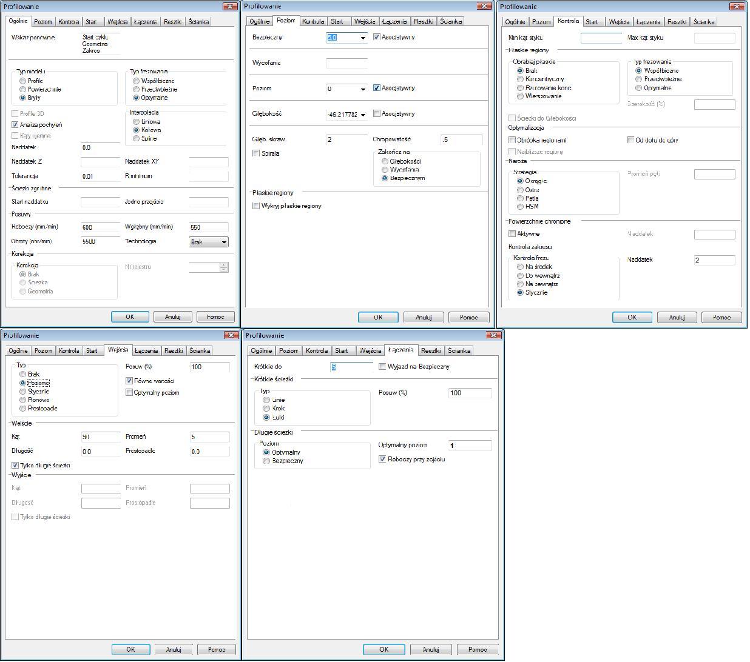Select Bezpieczny level under Długie ścieżki

click(266, 461)
